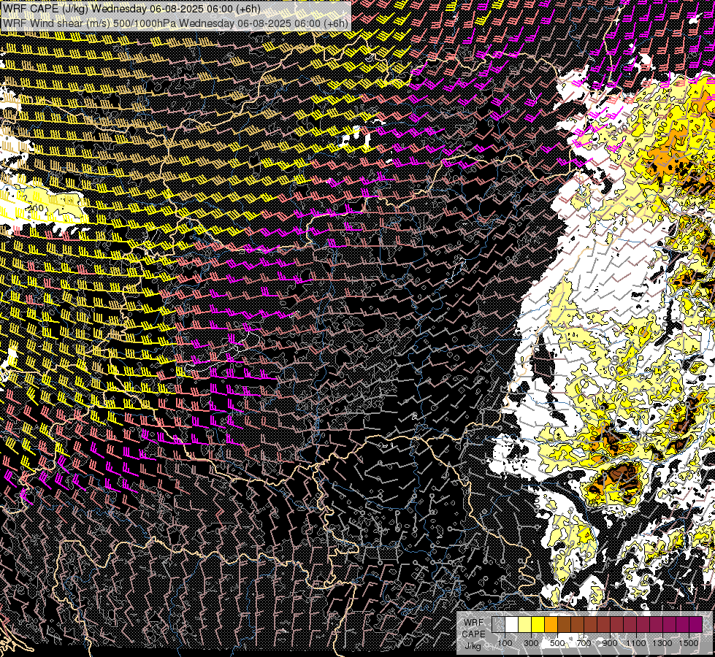Click the bright yellow CAPE legend swatch
The image size is (715, 657).
(x=538, y=625)
